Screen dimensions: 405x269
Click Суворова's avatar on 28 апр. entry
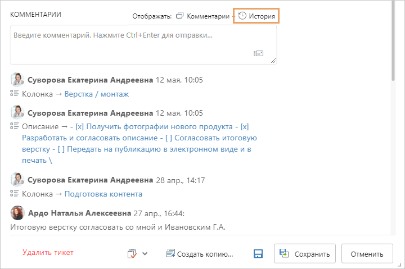tap(17, 180)
